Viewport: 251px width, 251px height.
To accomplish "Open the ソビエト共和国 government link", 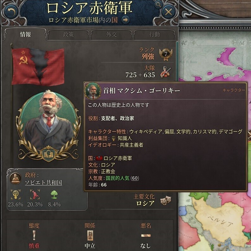I will click(43, 183).
